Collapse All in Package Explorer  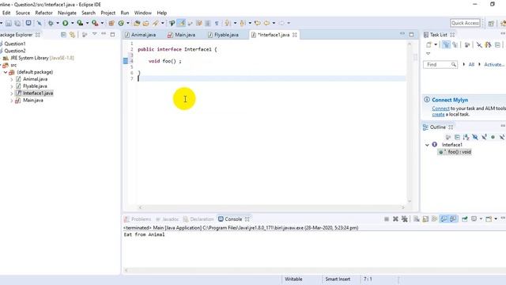63,35
